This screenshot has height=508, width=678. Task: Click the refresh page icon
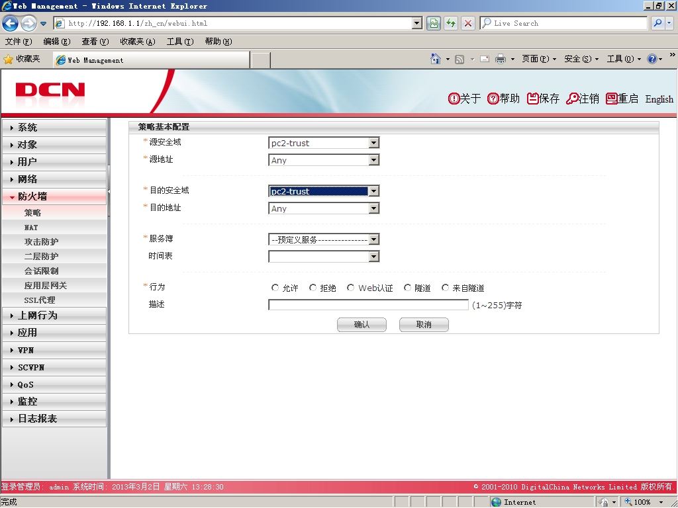(450, 23)
